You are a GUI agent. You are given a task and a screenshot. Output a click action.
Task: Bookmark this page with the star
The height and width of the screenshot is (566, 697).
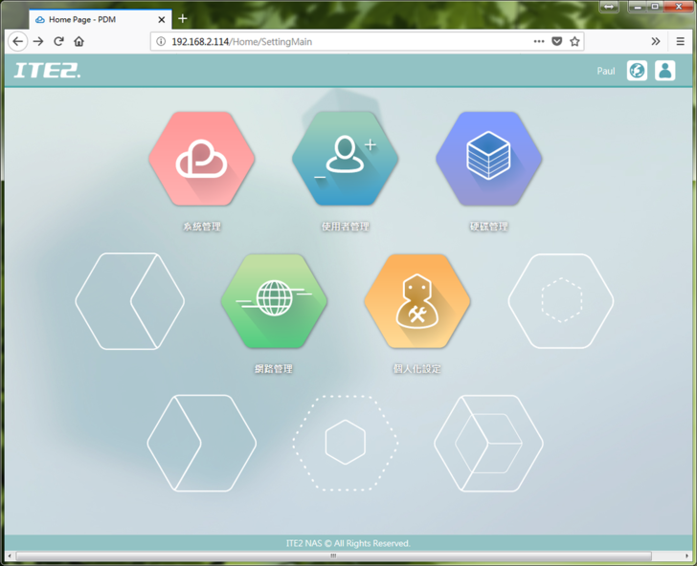point(574,41)
